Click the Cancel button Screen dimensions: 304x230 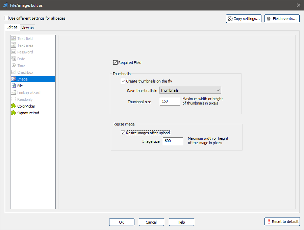(151, 222)
